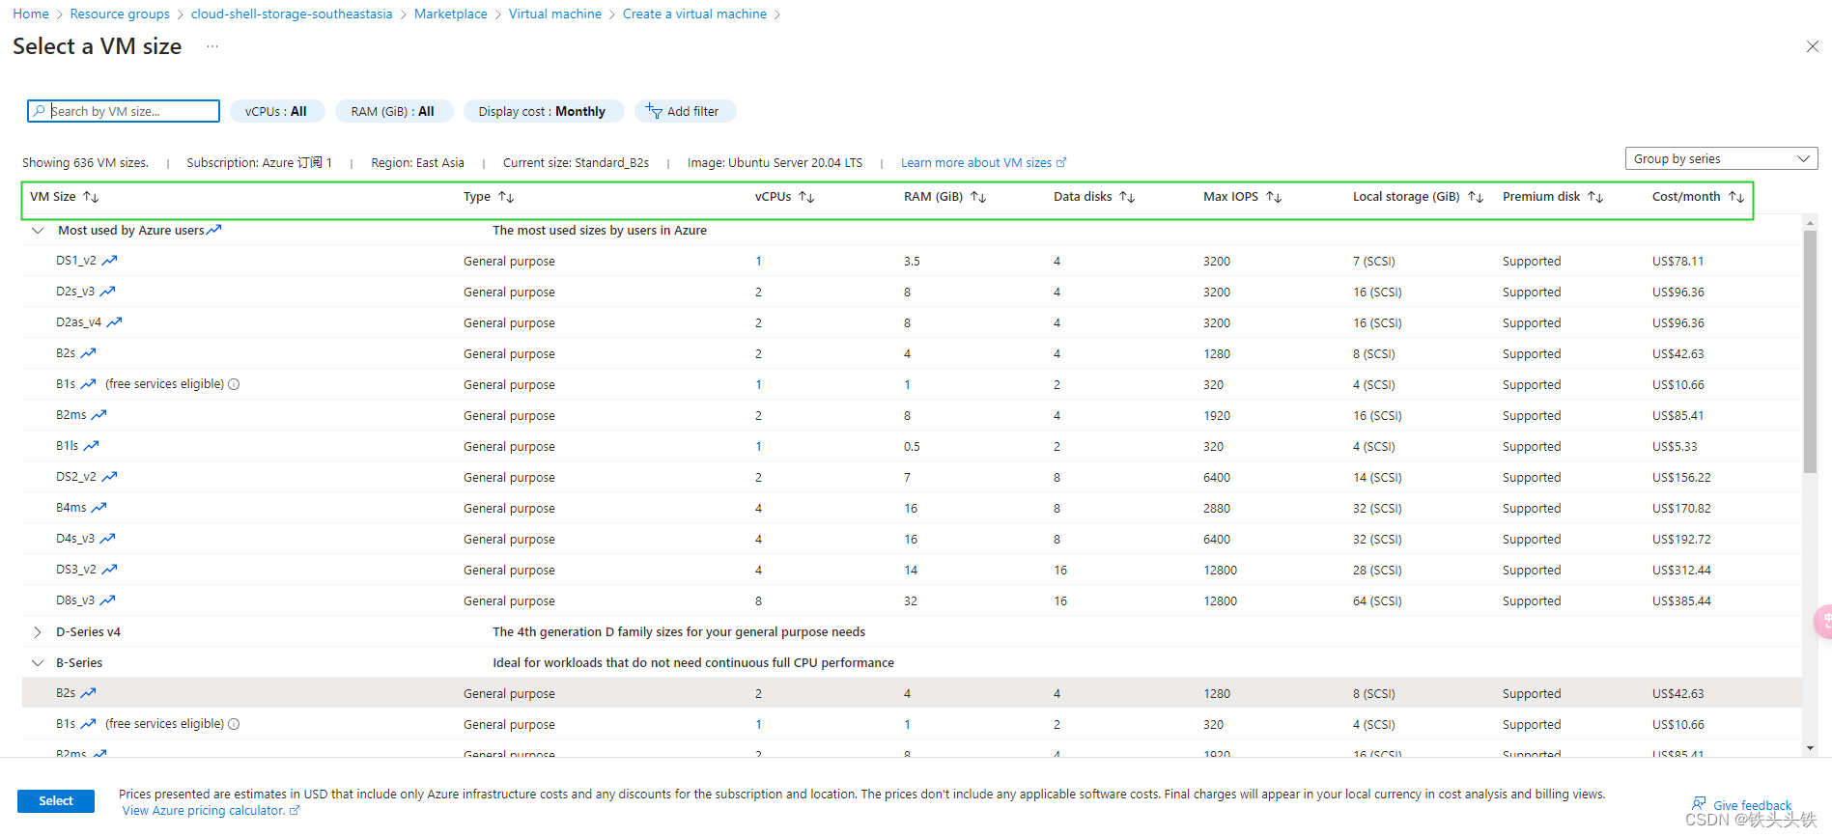Image resolution: width=1832 pixels, height=837 pixels.
Task: Click trending icon next to DS3_v2
Action: click(110, 570)
